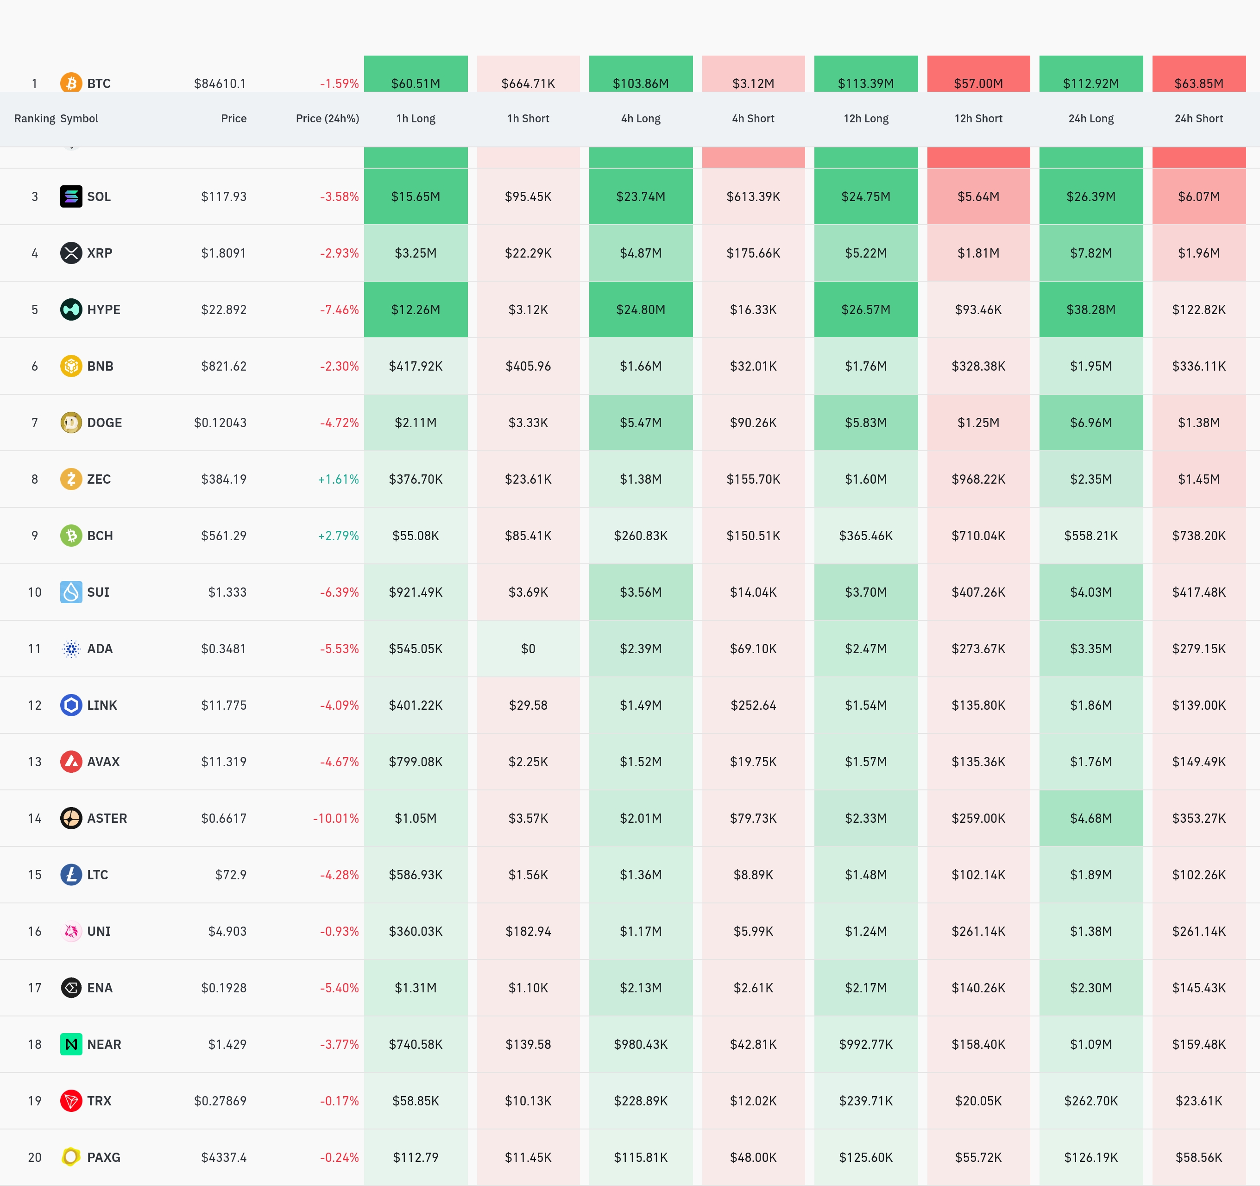Click SOL 1h Long $15.65M green cell
The width and height of the screenshot is (1260, 1186).
point(416,196)
